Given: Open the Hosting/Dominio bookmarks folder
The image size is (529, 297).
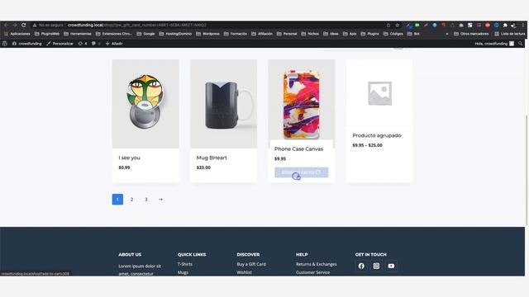Looking at the screenshot, I should [x=175, y=34].
